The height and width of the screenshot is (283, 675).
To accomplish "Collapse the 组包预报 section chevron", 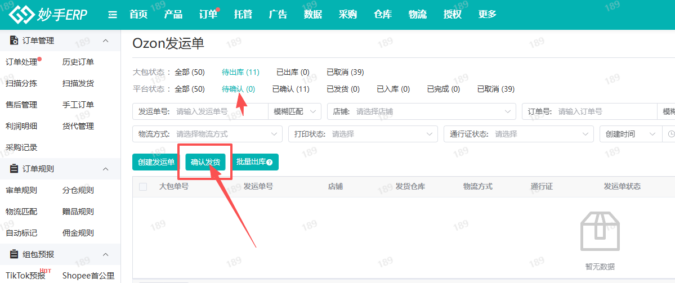I will (x=105, y=254).
